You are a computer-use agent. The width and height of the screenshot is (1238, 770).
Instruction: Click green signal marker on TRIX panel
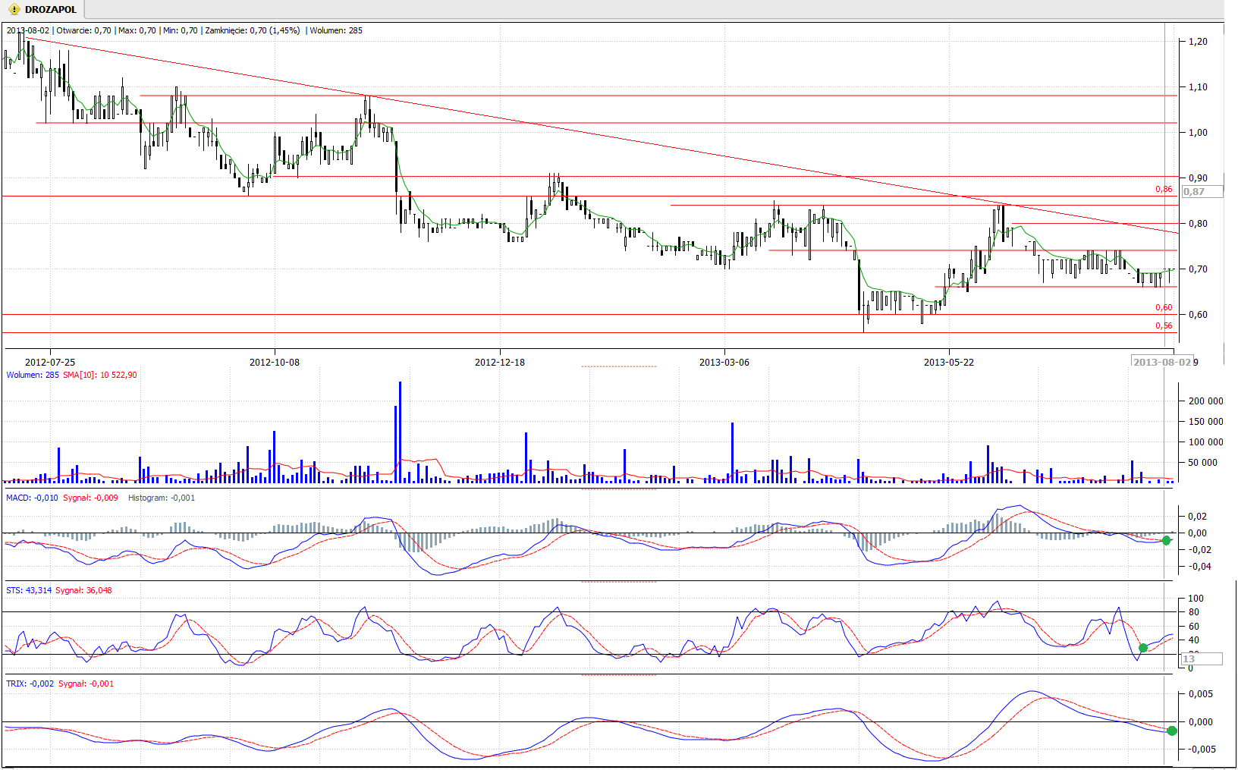click(x=1172, y=731)
